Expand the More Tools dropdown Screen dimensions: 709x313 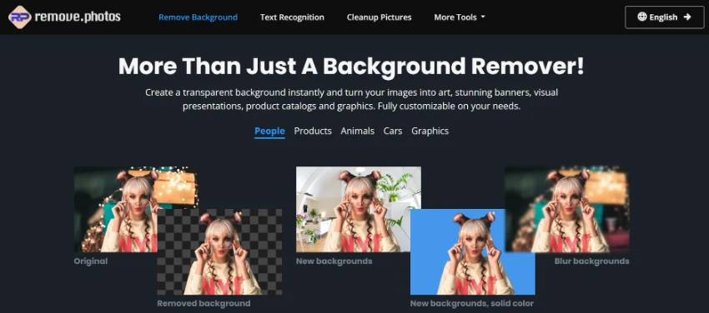pos(460,17)
